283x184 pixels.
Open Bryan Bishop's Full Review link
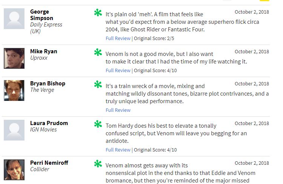click(x=118, y=110)
